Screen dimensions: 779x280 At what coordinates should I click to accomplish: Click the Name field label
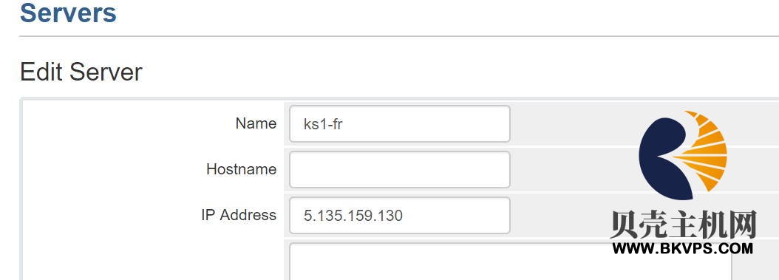coord(256,123)
